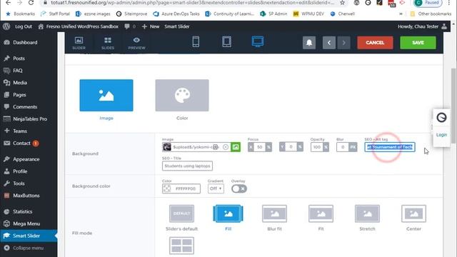Click the SEO alt tag field
This screenshot has width=457, height=257.
click(x=390, y=147)
